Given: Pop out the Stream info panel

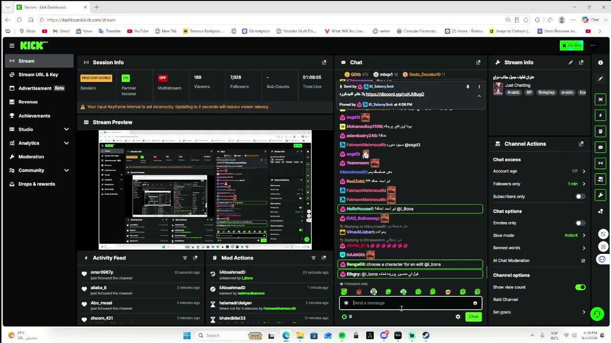Looking at the screenshot, I should click(x=581, y=62).
